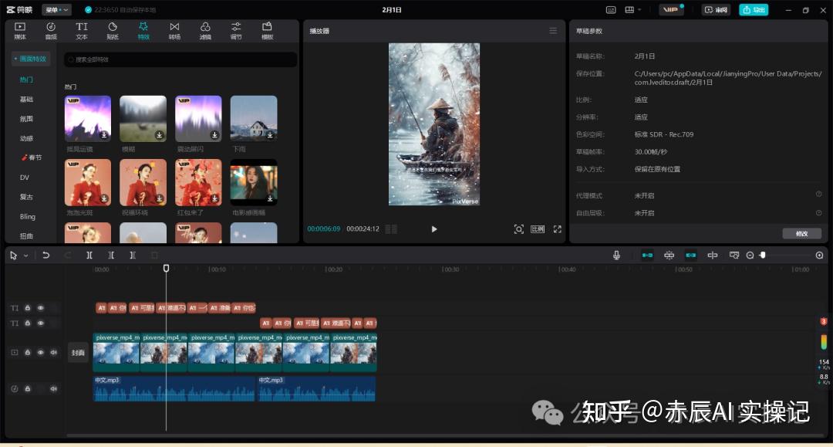
Task: Hide the main video track
Action: pyautogui.click(x=40, y=352)
